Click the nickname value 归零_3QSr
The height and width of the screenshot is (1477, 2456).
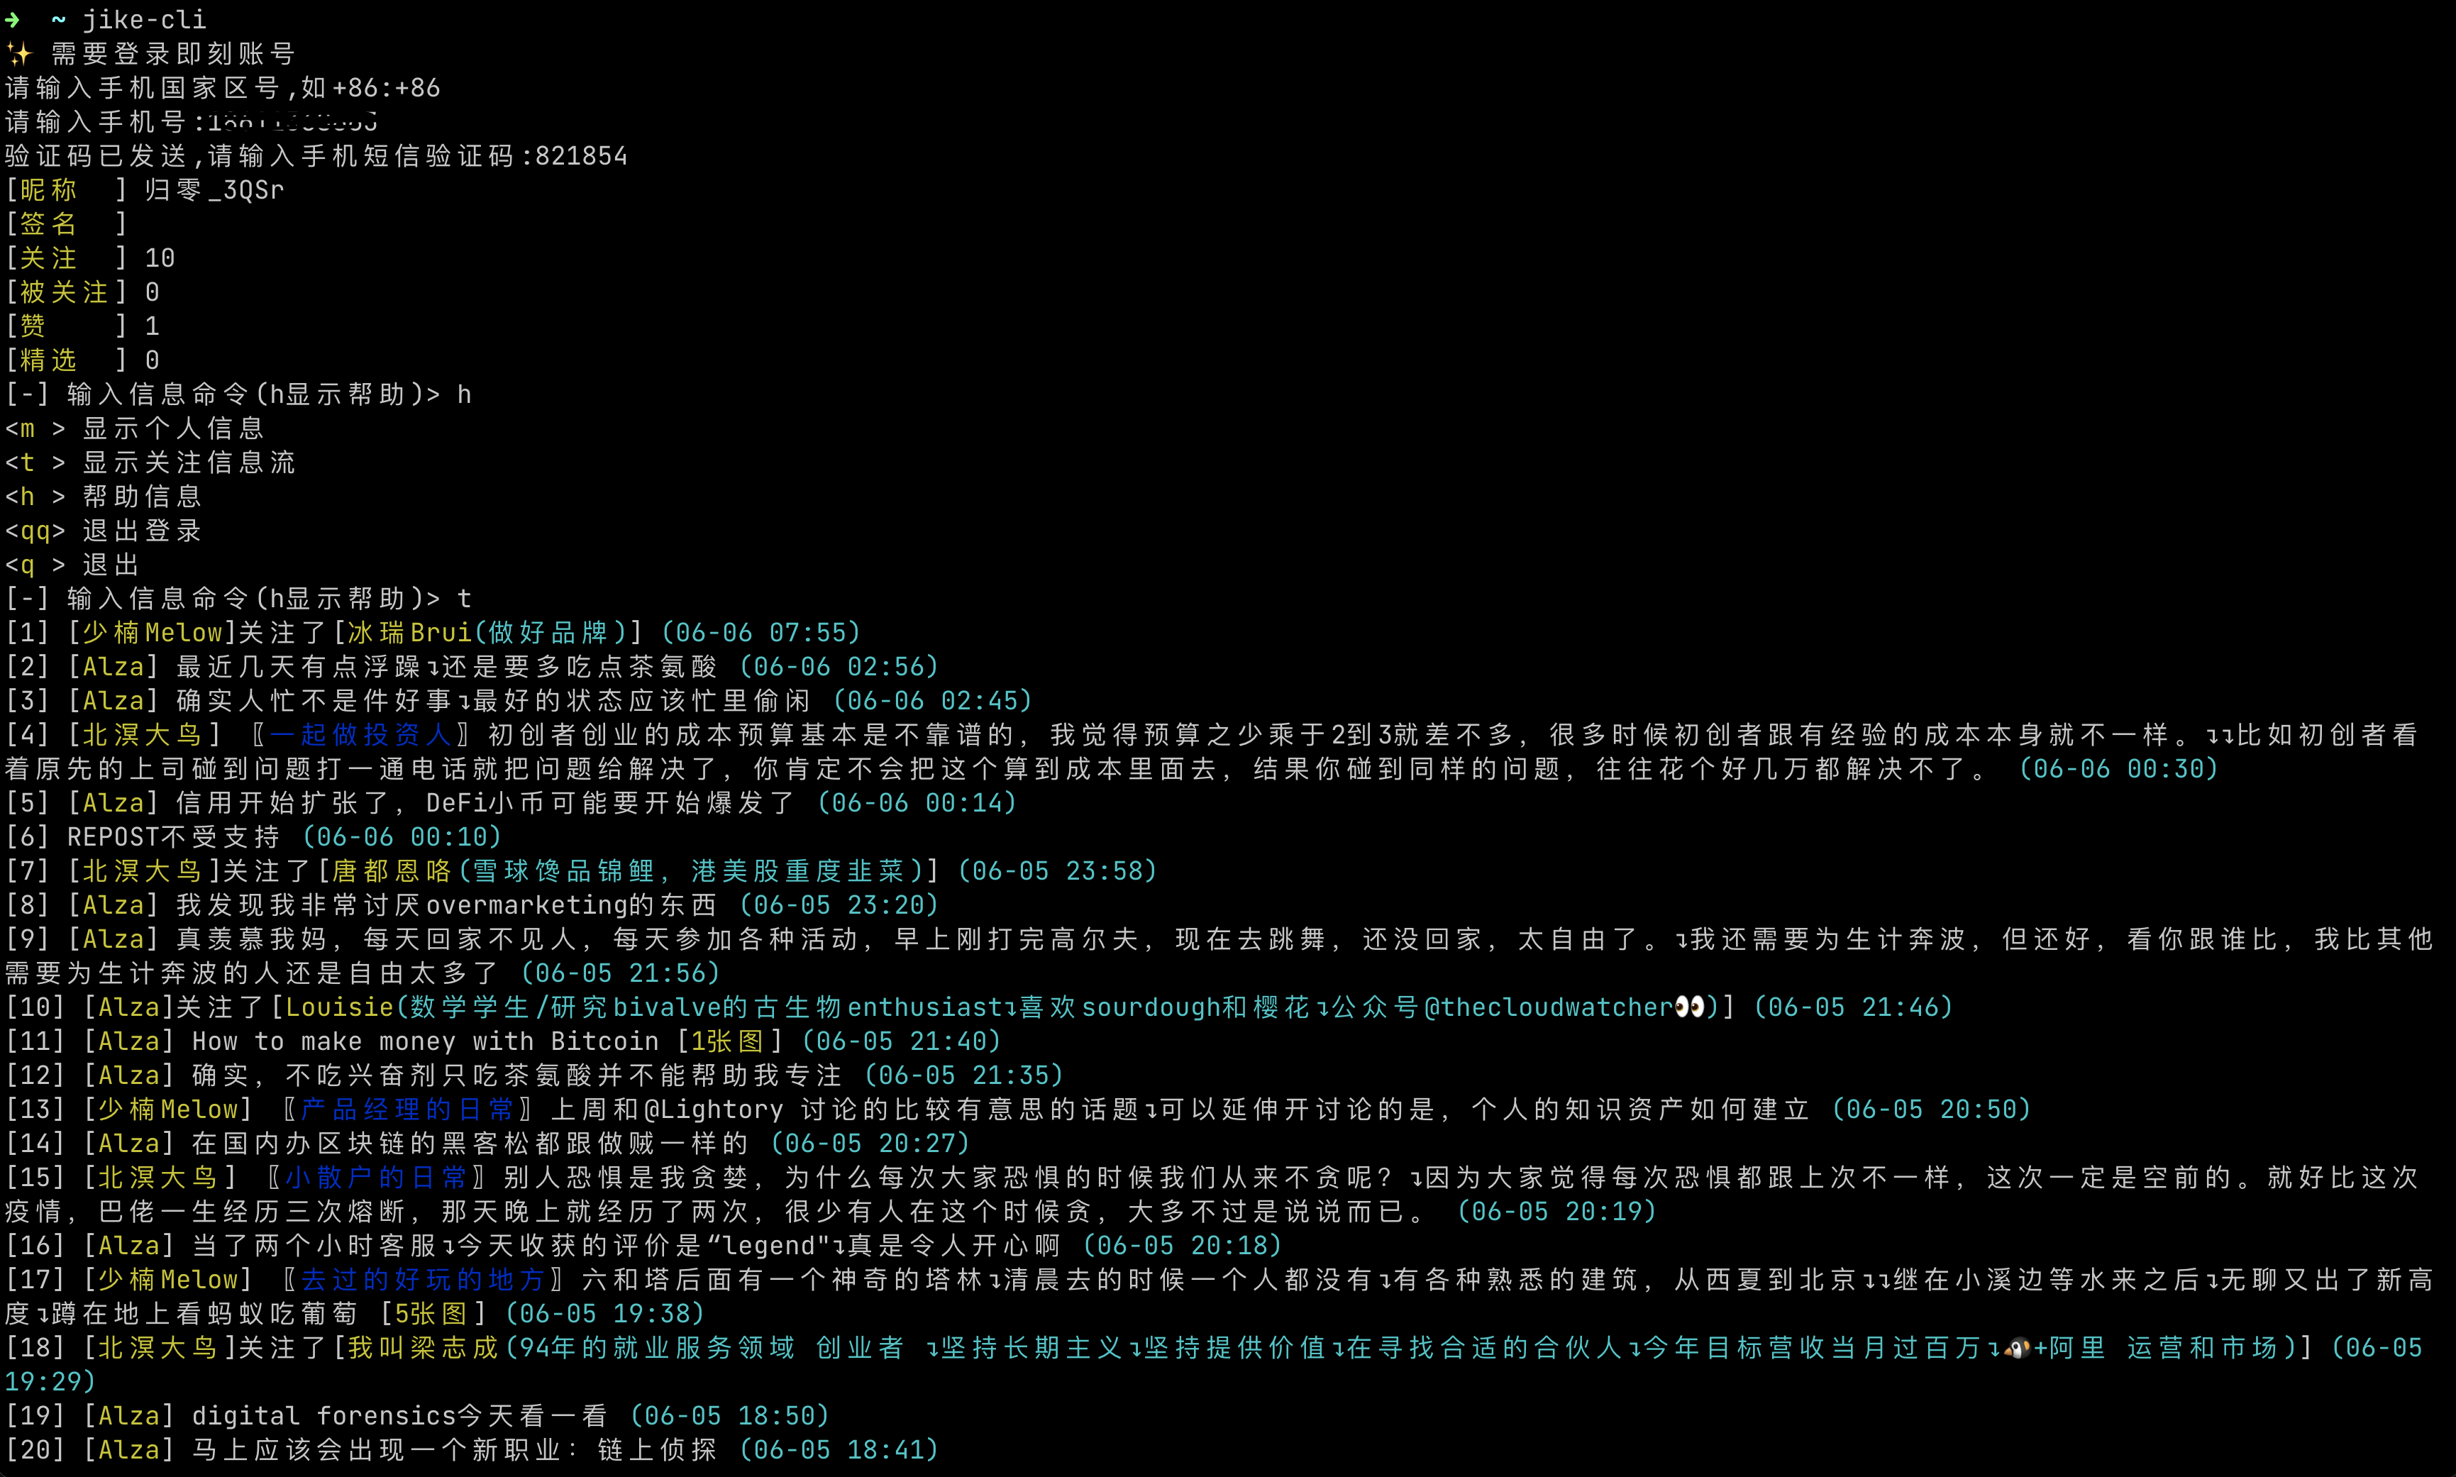coord(214,190)
